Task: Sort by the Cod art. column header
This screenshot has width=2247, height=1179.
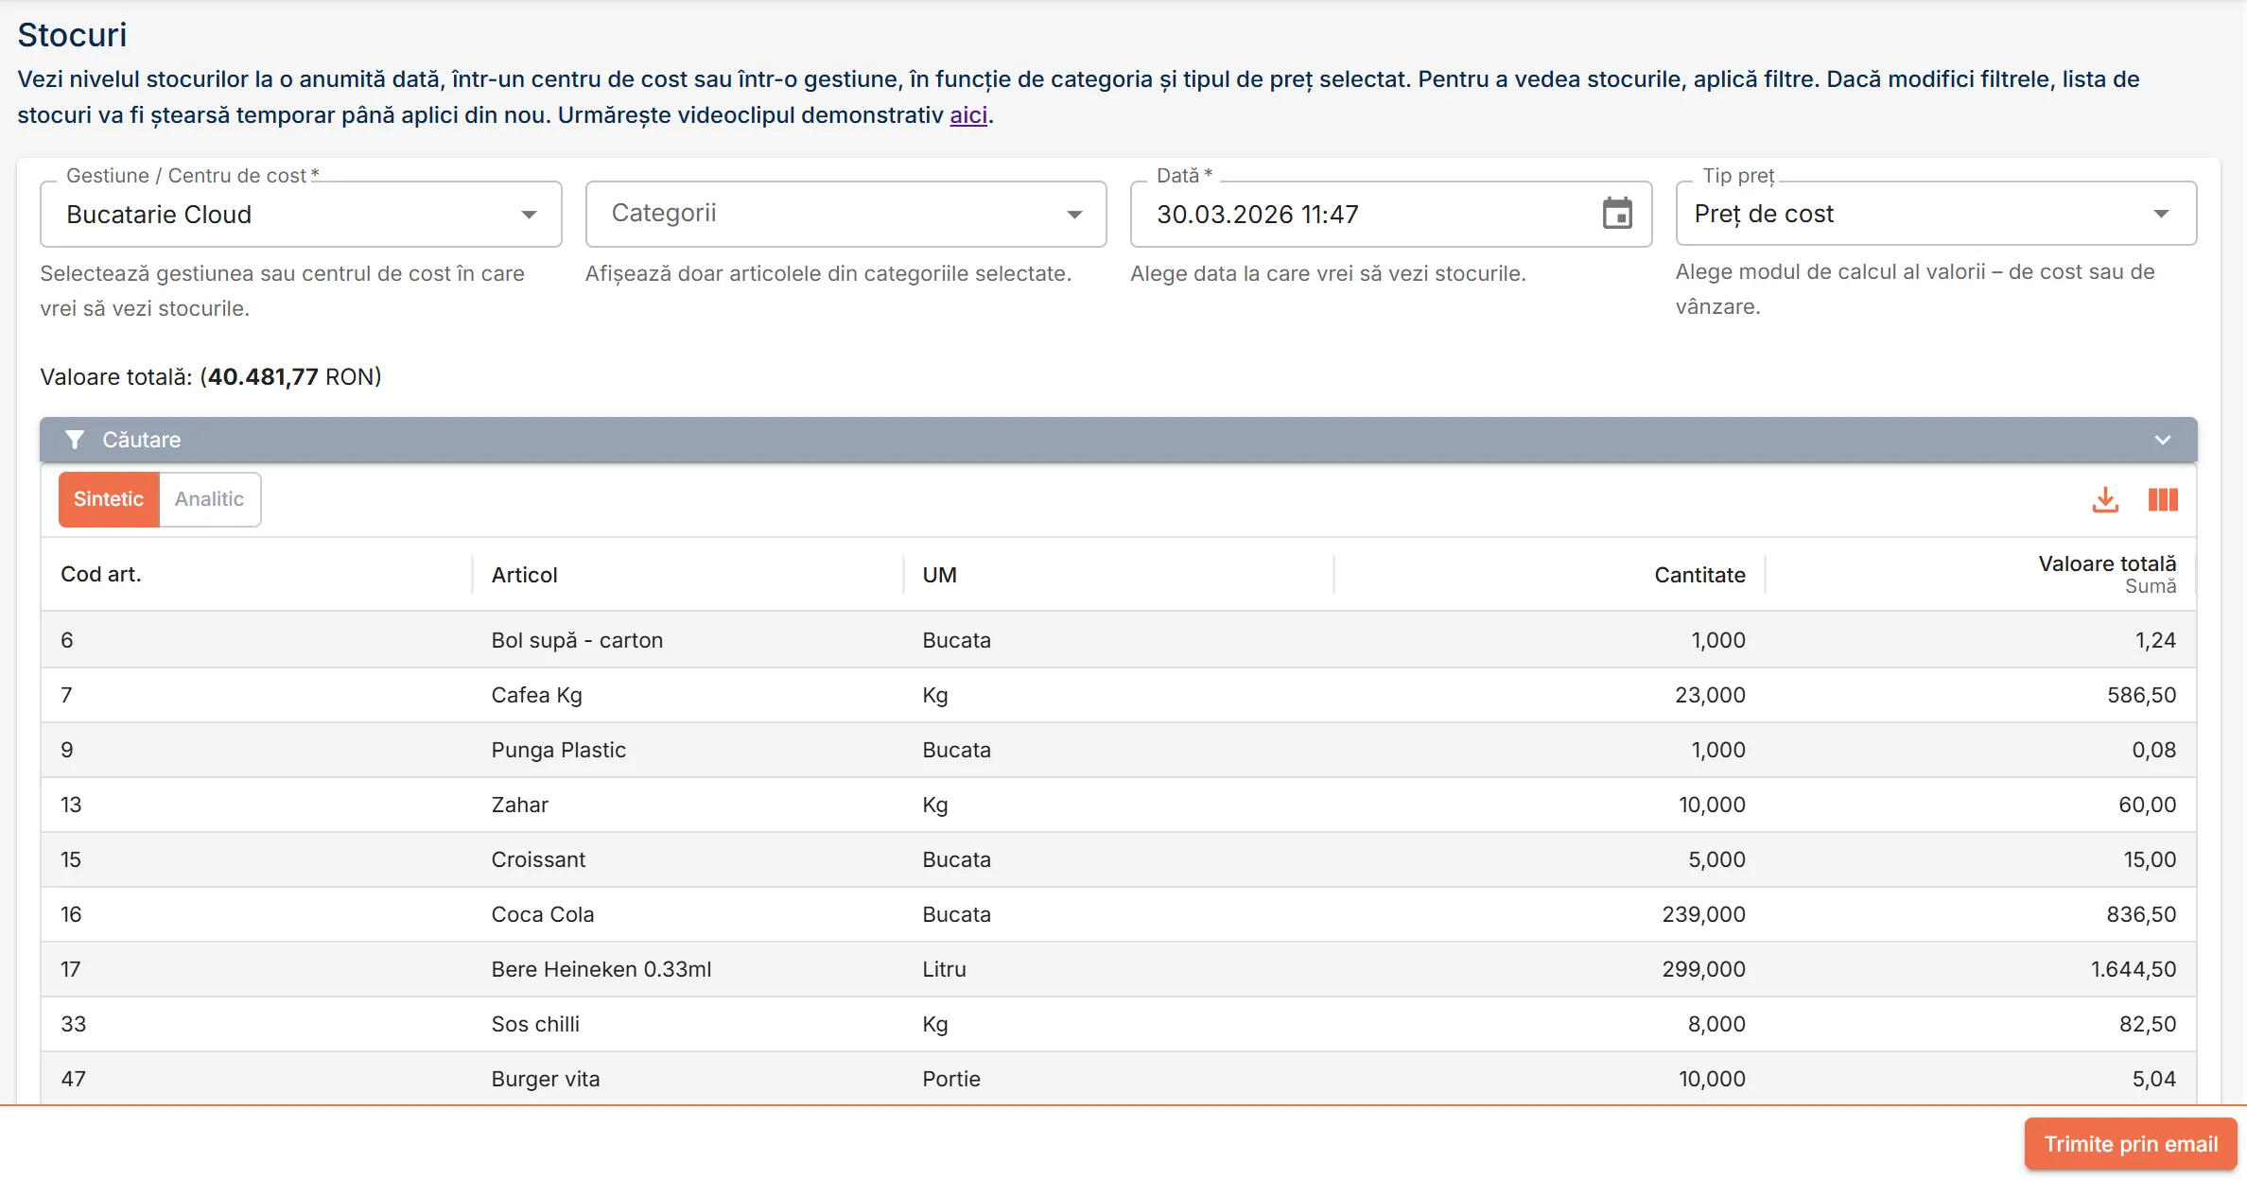Action: coord(101,574)
